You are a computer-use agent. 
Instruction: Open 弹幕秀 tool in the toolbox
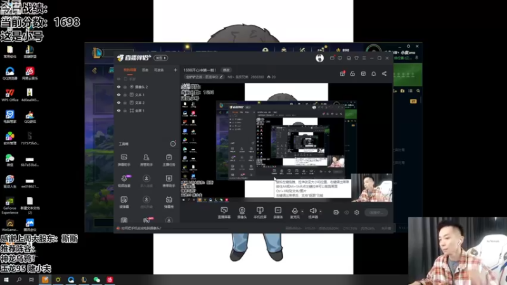(169, 202)
